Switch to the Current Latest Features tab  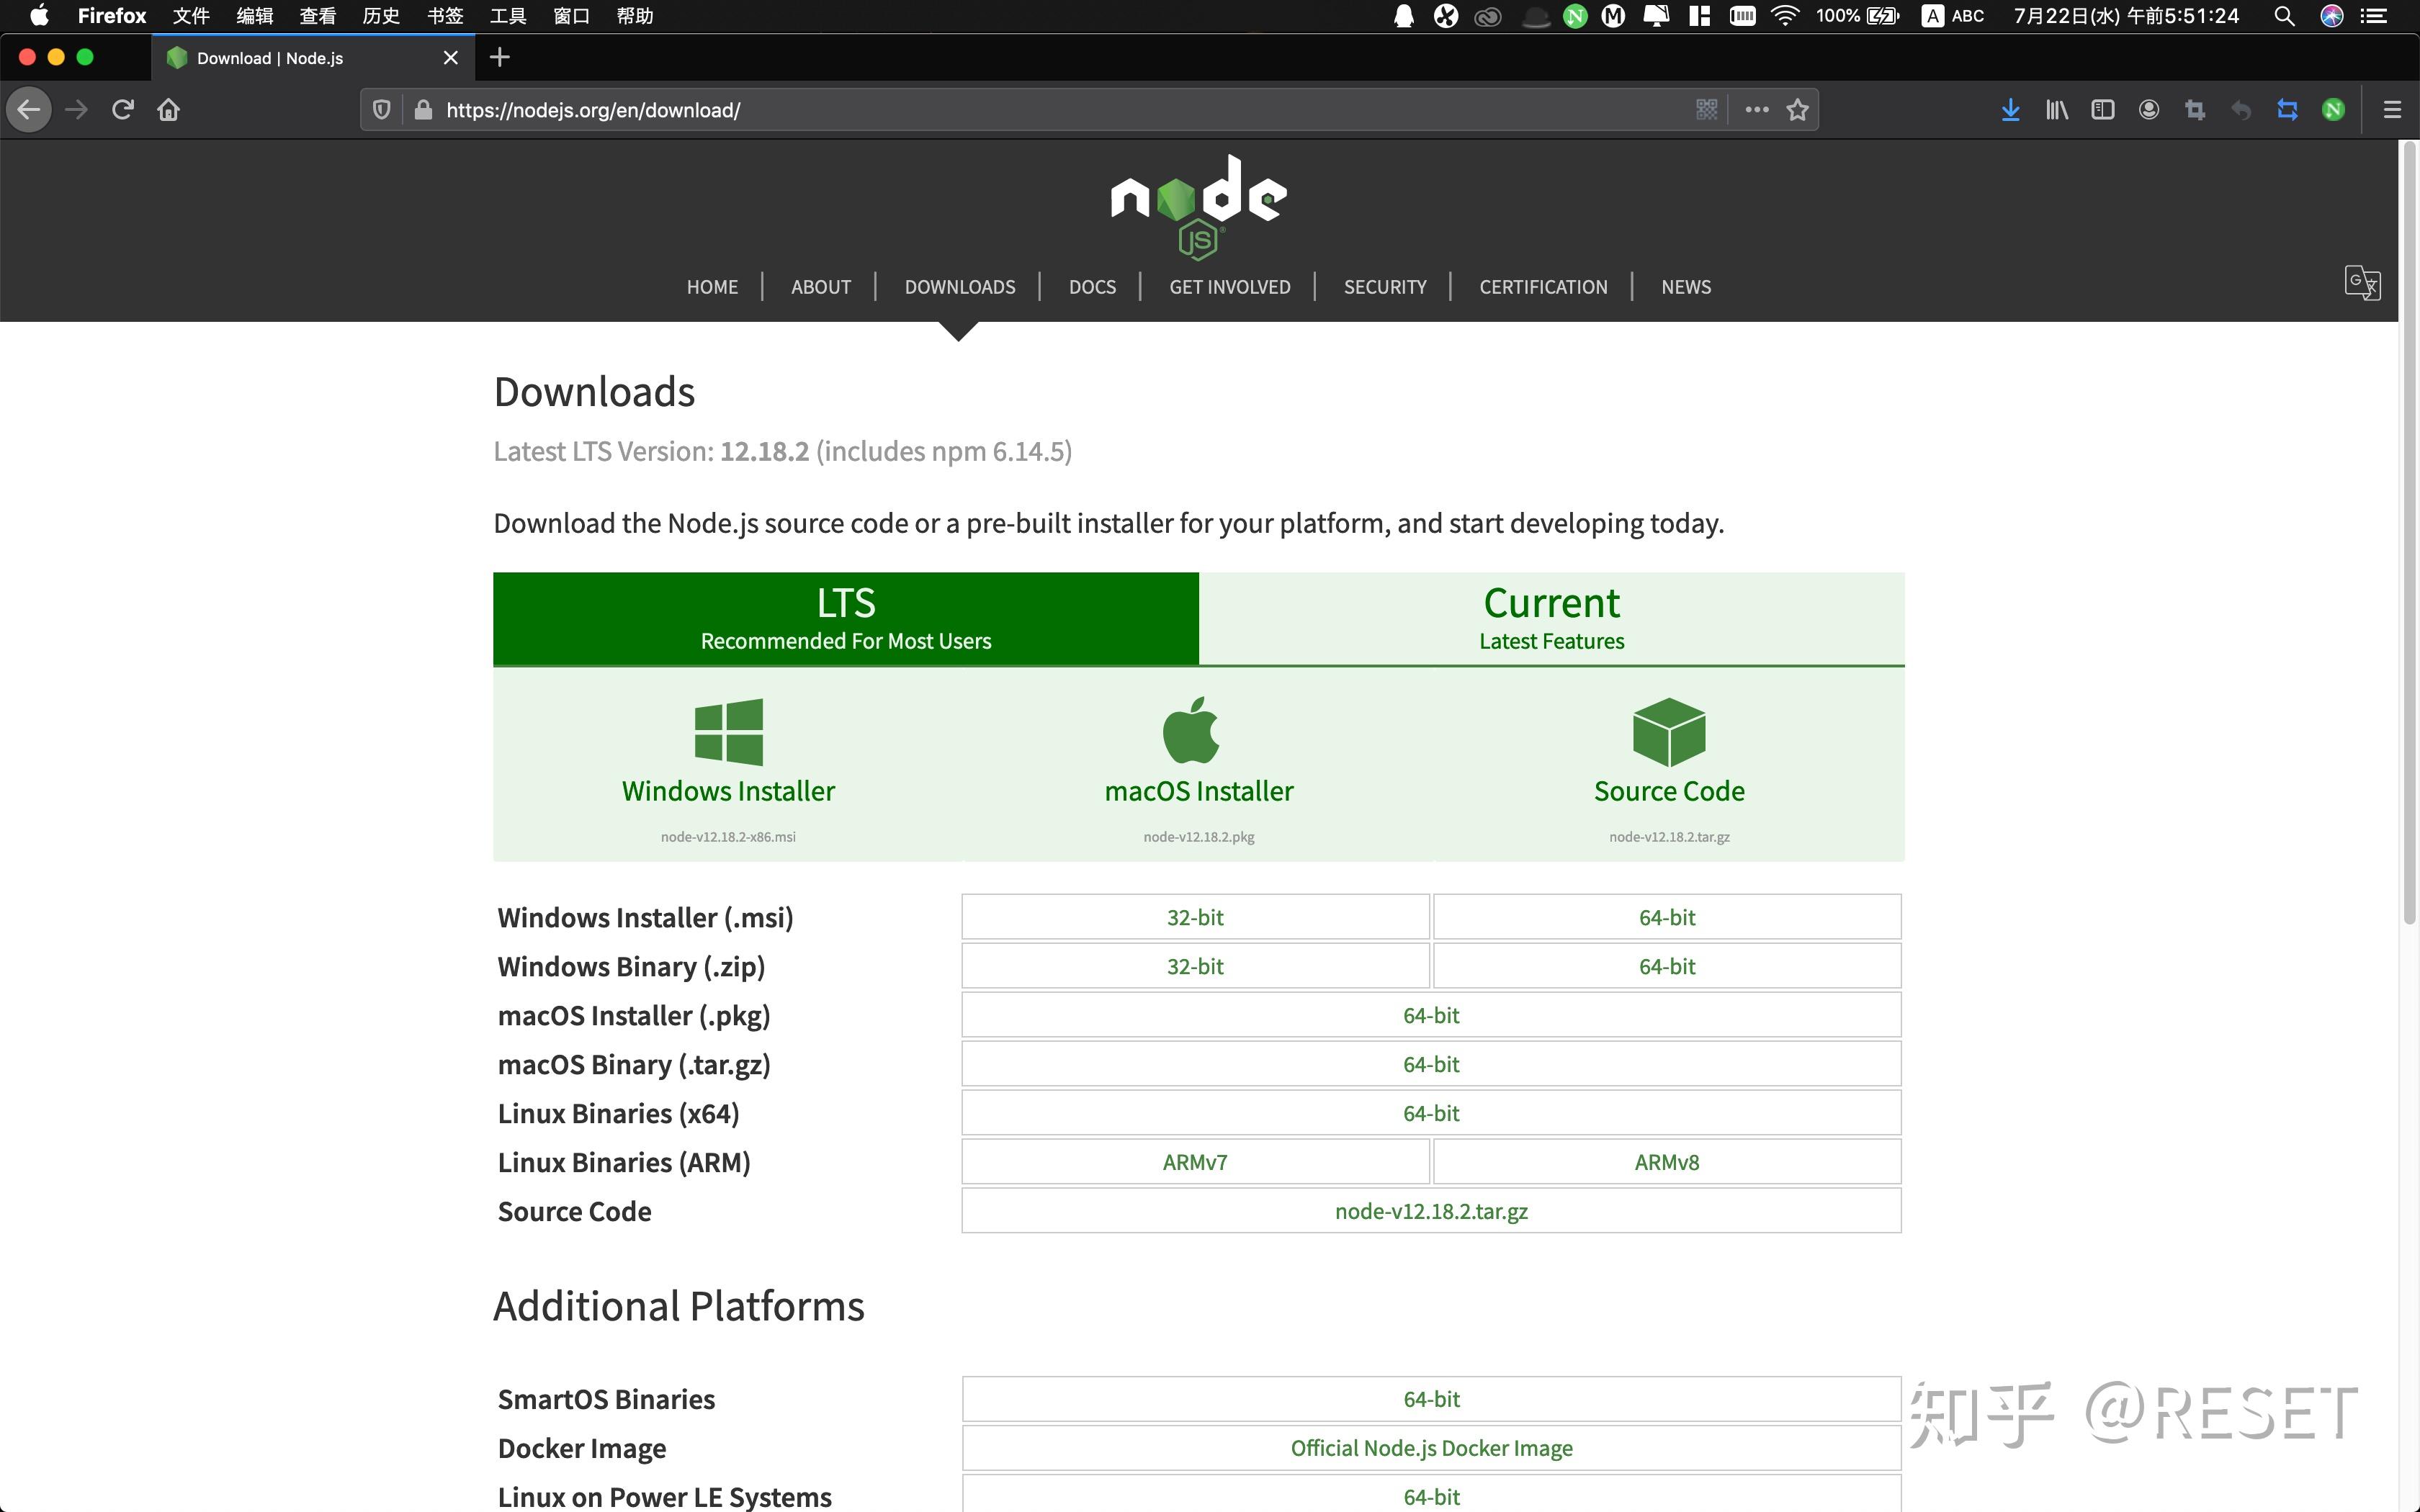(x=1551, y=618)
